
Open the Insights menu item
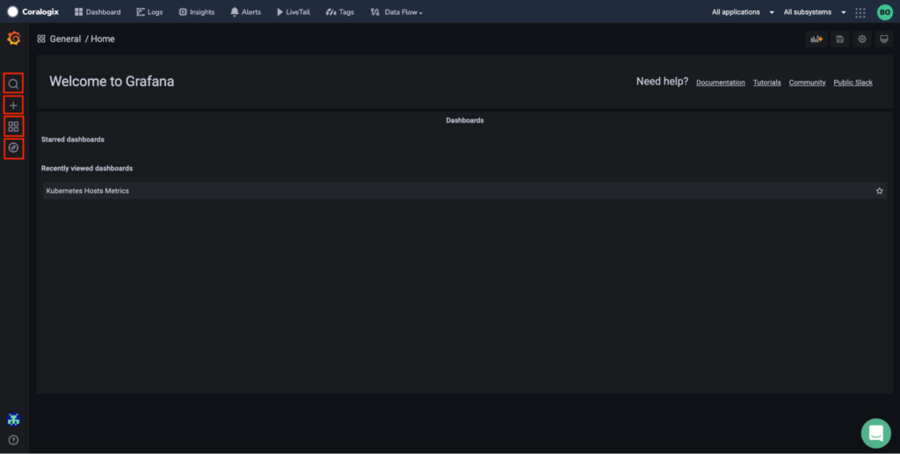click(x=196, y=12)
